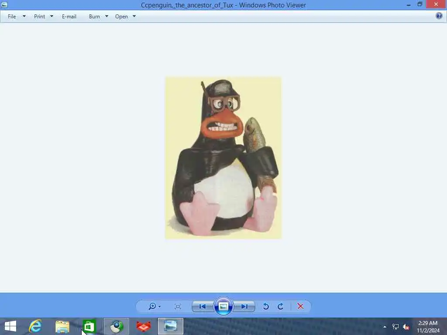Image resolution: width=447 pixels, height=335 pixels.
Task: Switch to the green globe browser taskbar app
Action: point(116,326)
